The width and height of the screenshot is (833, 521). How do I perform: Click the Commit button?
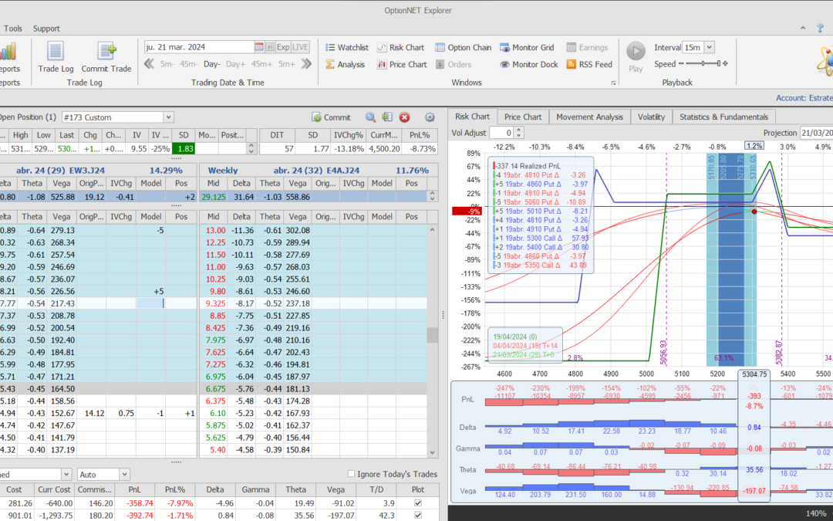(332, 117)
